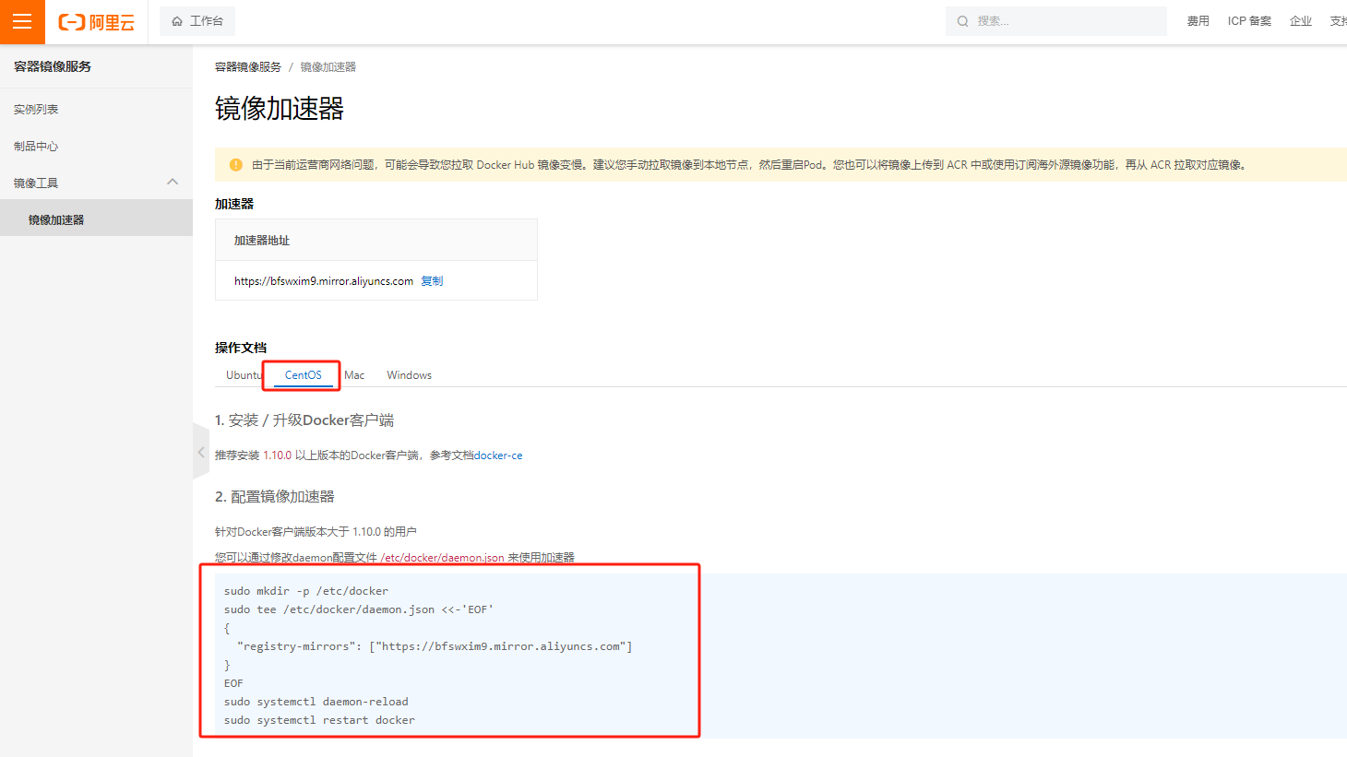The image size is (1347, 757).
Task: Open 企业 in the top bar
Action: (1301, 21)
